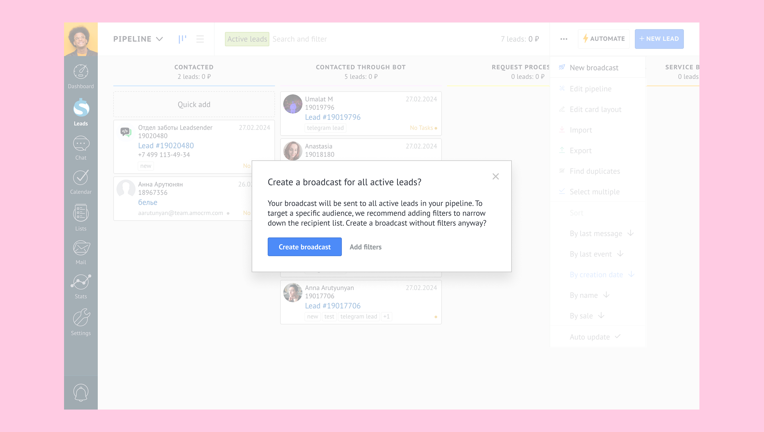The image size is (764, 432).
Task: Click the test tag on Anna card
Action: click(x=329, y=317)
